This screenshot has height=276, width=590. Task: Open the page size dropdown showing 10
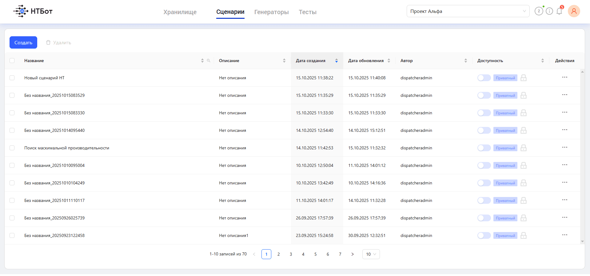[371, 254]
